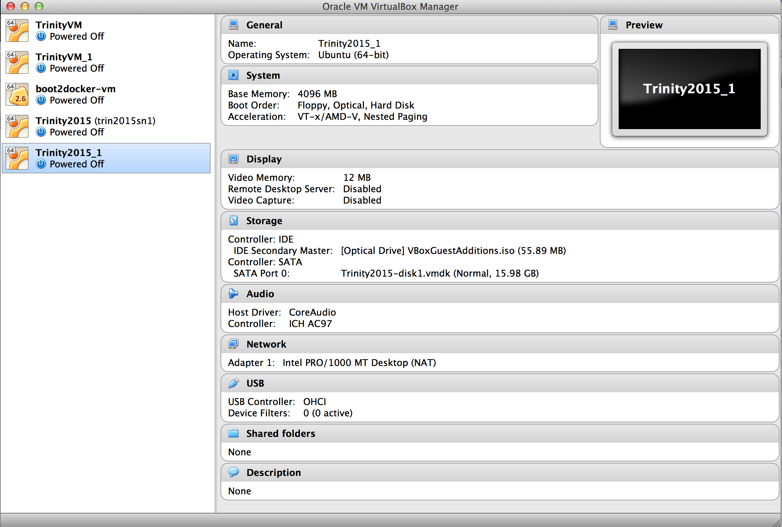The width and height of the screenshot is (782, 527).
Task: Click the Trinity2015_1 preview thumbnail
Action: [x=689, y=89]
